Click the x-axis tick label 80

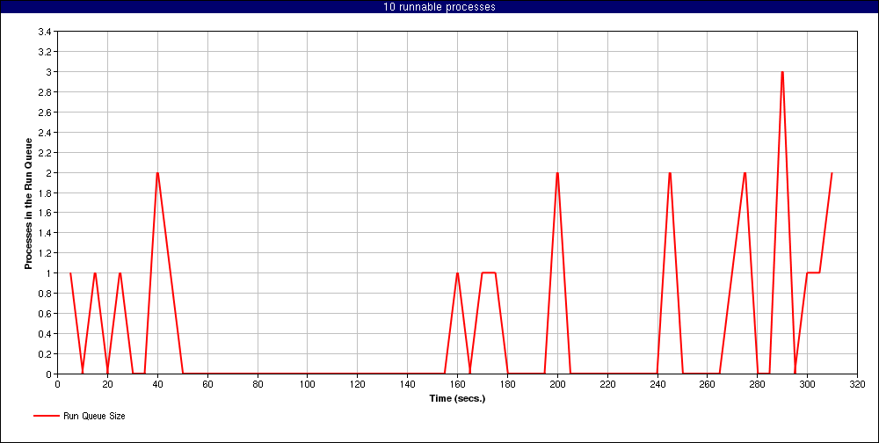(x=258, y=384)
